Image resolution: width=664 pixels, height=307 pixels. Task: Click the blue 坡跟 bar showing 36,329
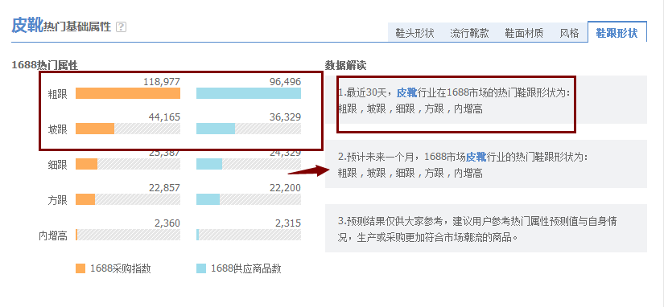pyautogui.click(x=216, y=129)
